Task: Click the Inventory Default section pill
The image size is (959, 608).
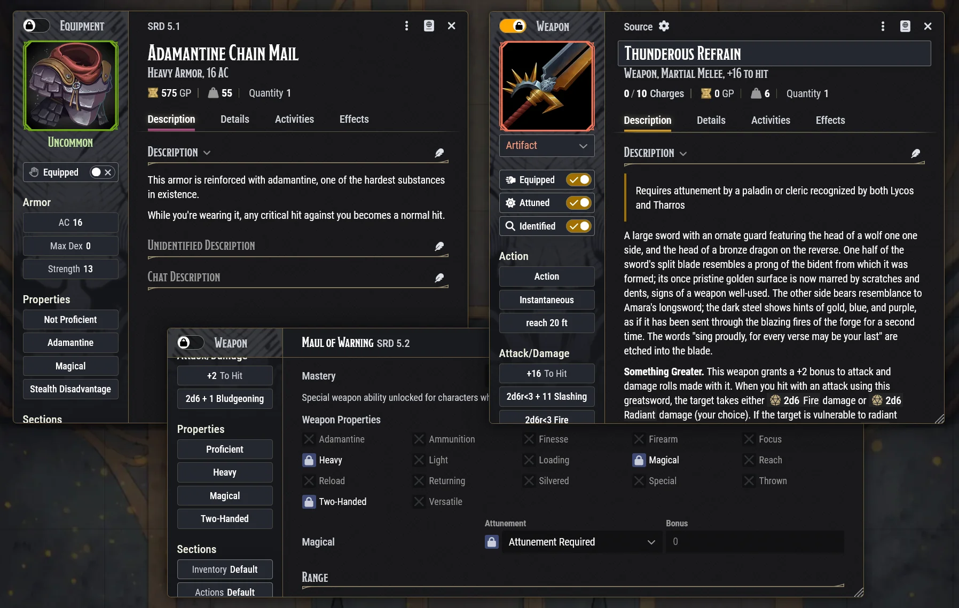Action: 225,570
